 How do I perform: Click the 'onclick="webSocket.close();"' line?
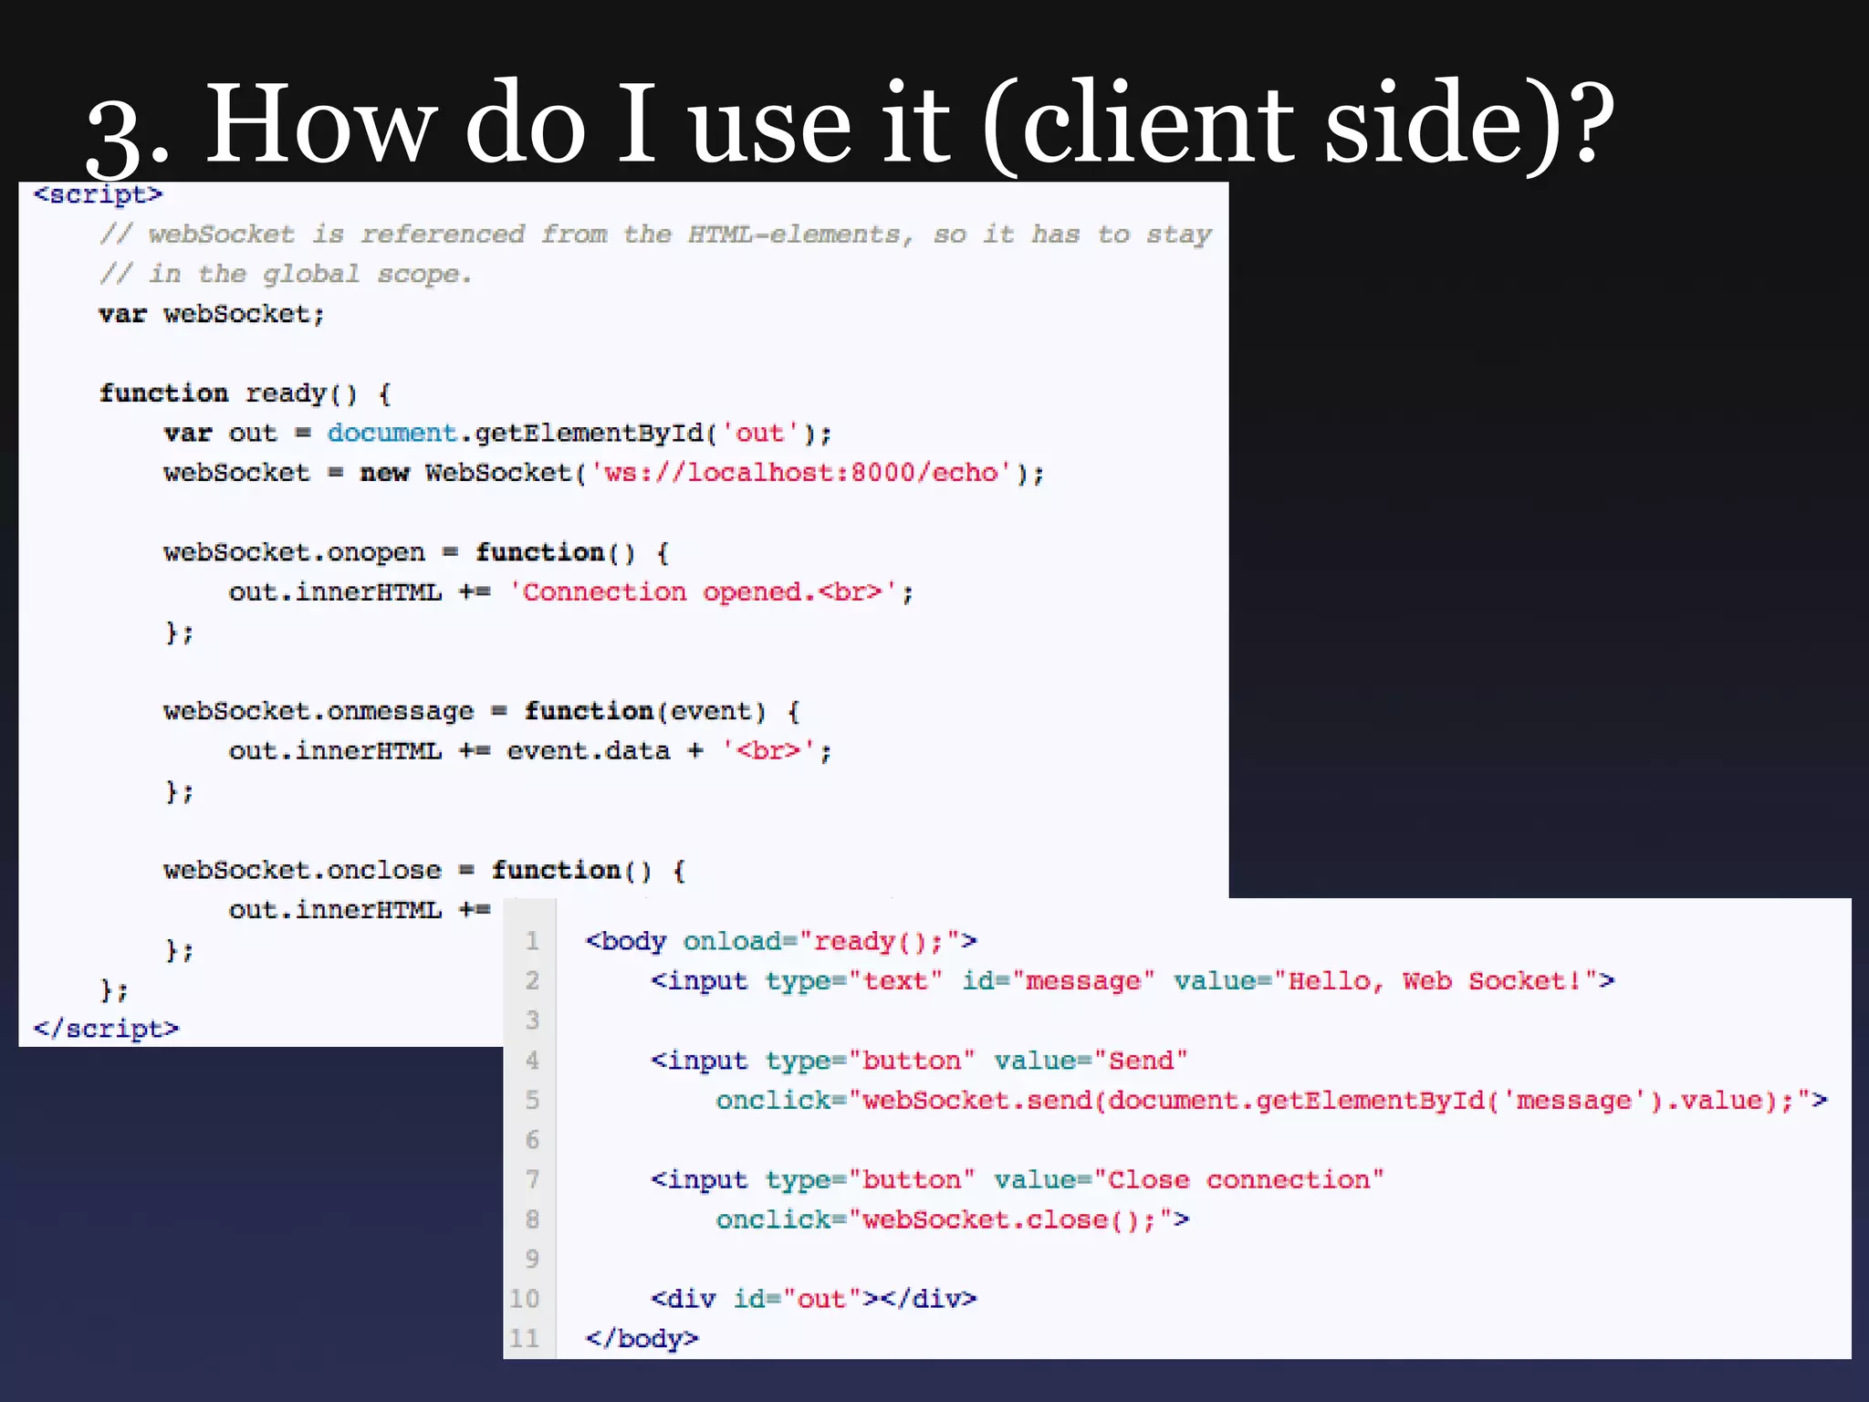pyautogui.click(x=953, y=1219)
